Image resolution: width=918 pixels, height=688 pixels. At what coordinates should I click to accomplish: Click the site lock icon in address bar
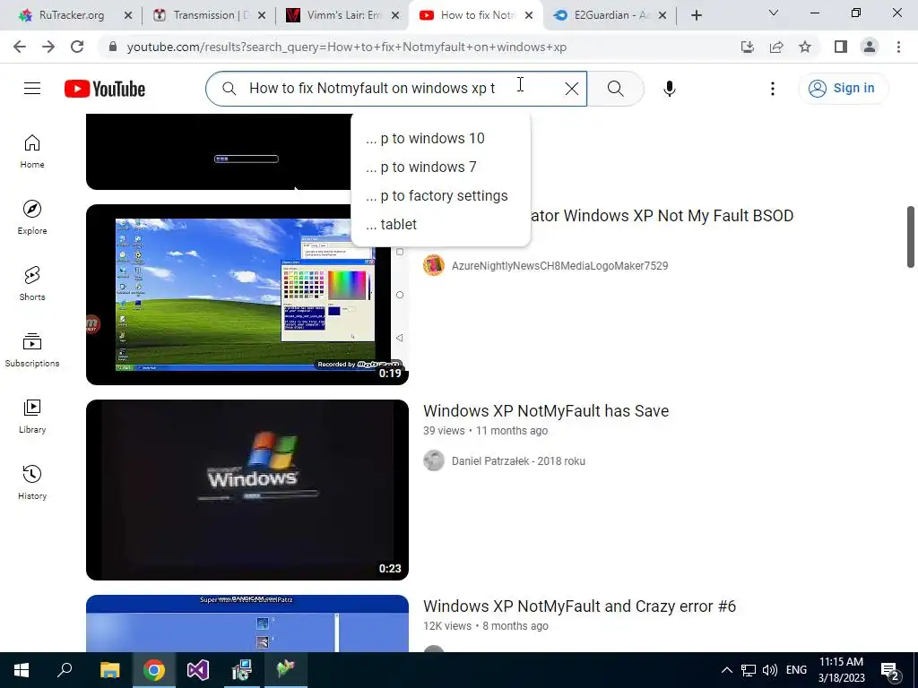pyautogui.click(x=112, y=47)
